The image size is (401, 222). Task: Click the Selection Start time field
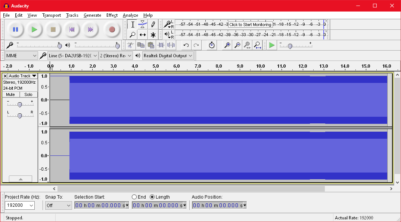(102, 205)
